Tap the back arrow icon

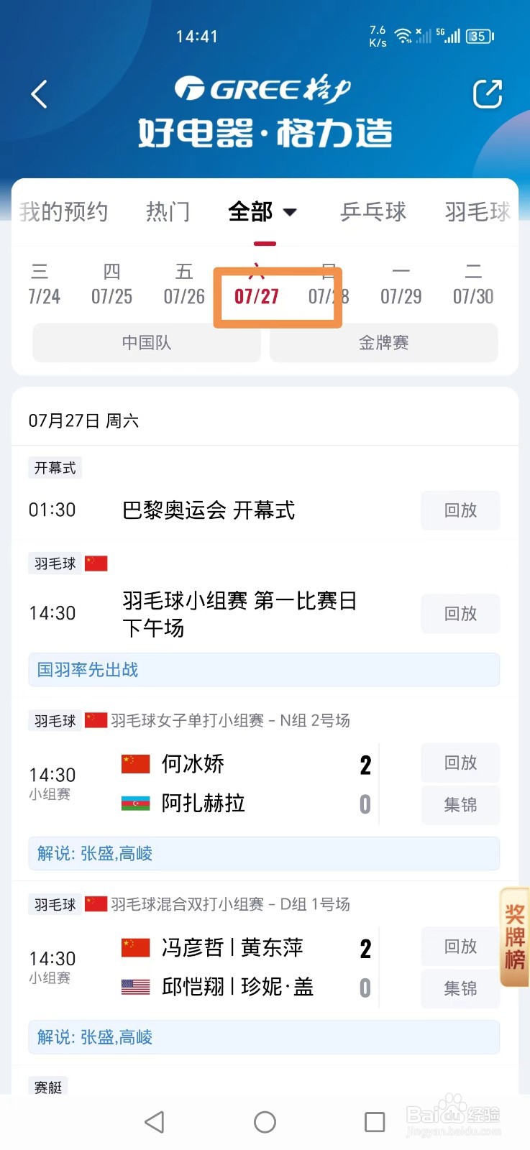tap(40, 94)
